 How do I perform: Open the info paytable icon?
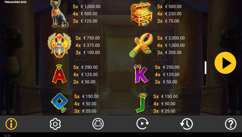(x=11, y=124)
